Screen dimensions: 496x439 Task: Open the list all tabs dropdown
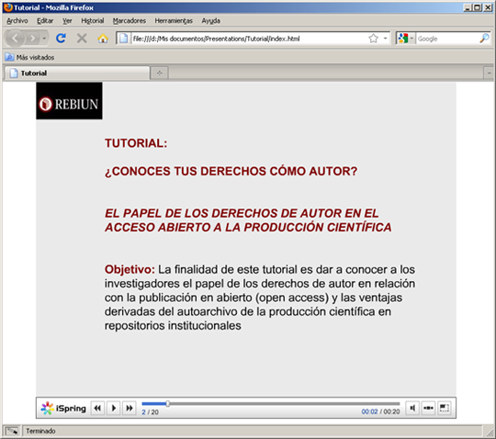(489, 73)
